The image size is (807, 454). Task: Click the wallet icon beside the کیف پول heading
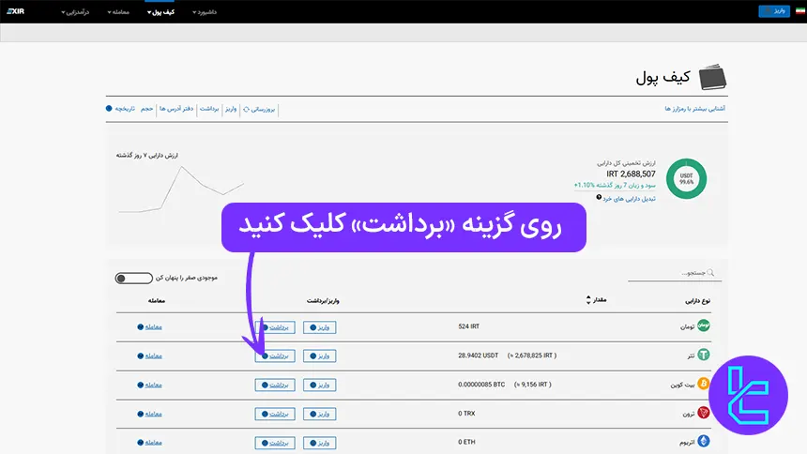coord(712,77)
